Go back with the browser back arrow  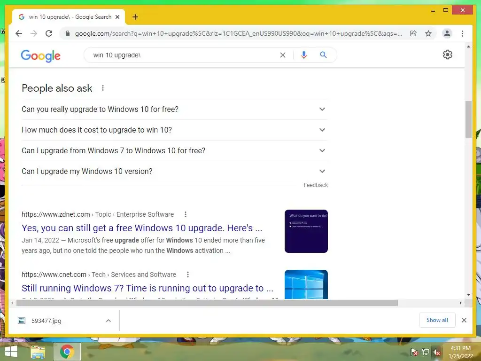19,33
